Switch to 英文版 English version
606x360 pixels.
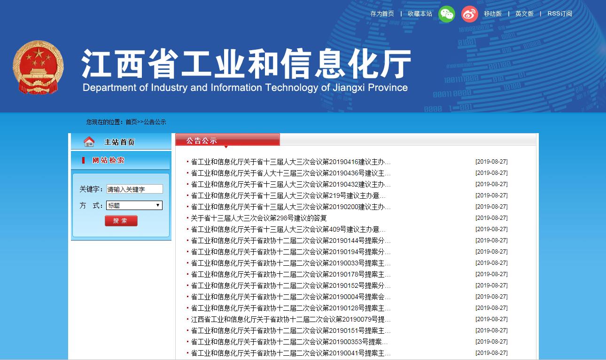524,14
